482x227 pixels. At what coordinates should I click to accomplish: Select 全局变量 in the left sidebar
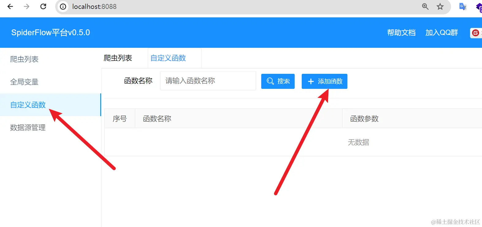point(50,82)
